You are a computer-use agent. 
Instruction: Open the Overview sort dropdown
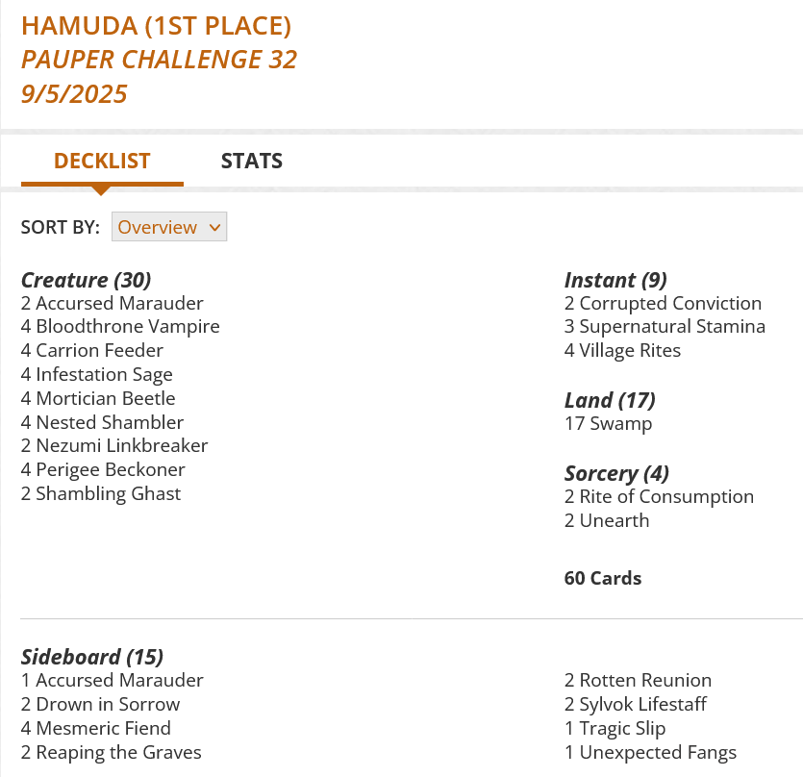(x=168, y=227)
